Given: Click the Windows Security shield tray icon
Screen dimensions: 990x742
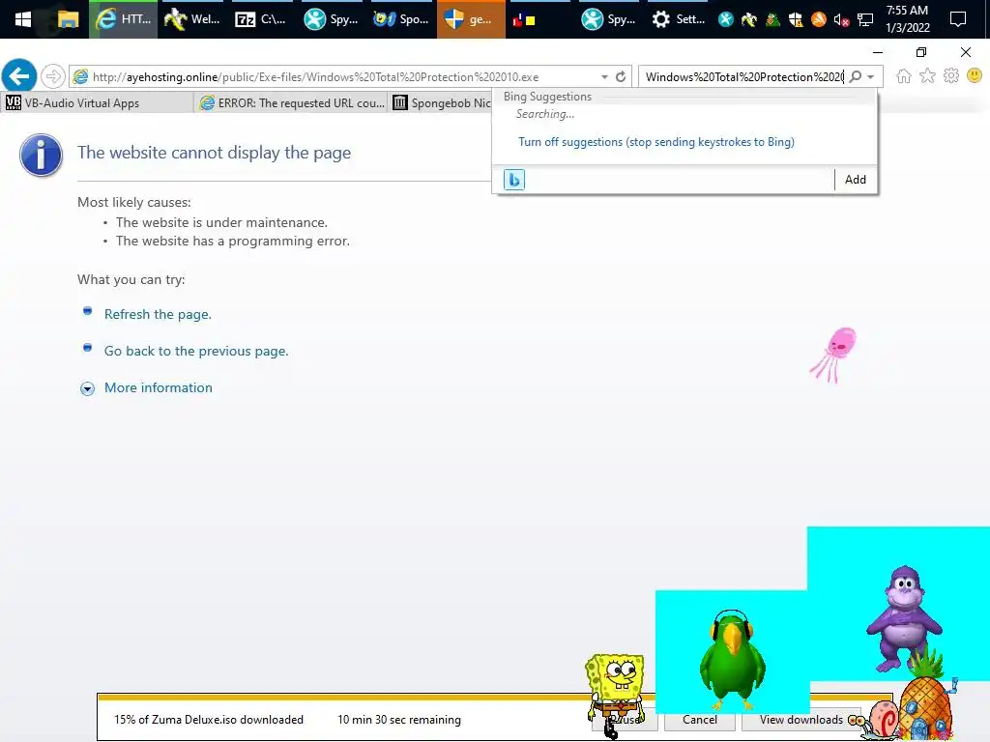Looking at the screenshot, I should [795, 20].
